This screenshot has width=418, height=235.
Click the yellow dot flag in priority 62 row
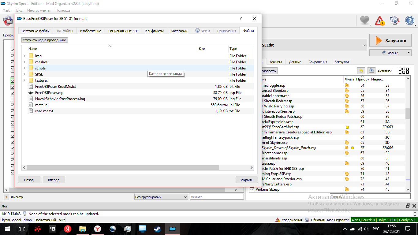[347, 127]
